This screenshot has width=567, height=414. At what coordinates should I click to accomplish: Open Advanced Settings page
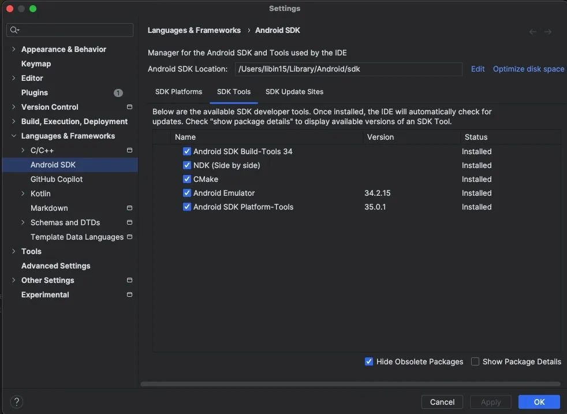pos(55,266)
